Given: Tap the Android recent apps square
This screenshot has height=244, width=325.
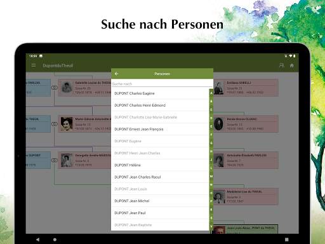Looking at the screenshot, I should pyautogui.click(x=287, y=240).
